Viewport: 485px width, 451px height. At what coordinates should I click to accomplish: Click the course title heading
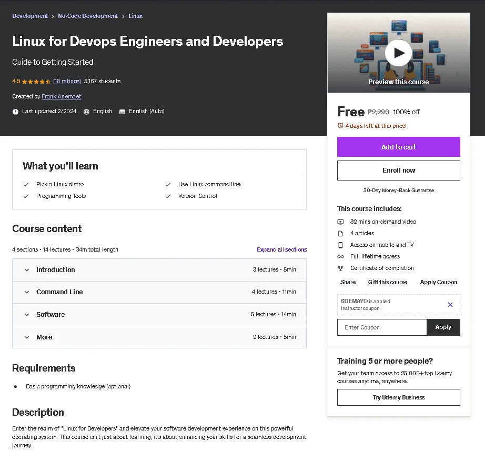pos(147,41)
